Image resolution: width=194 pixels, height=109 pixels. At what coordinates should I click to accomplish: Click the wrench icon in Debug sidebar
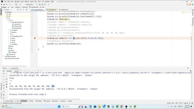click(4, 74)
